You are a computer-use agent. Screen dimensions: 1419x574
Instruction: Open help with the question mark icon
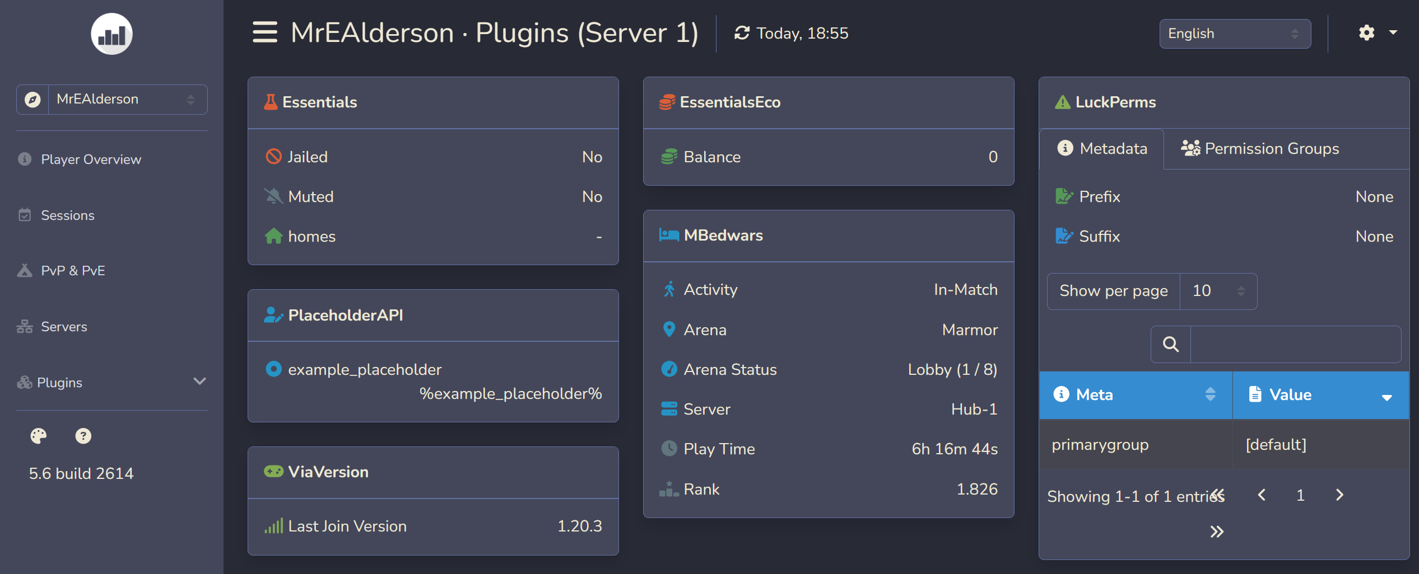tap(83, 436)
